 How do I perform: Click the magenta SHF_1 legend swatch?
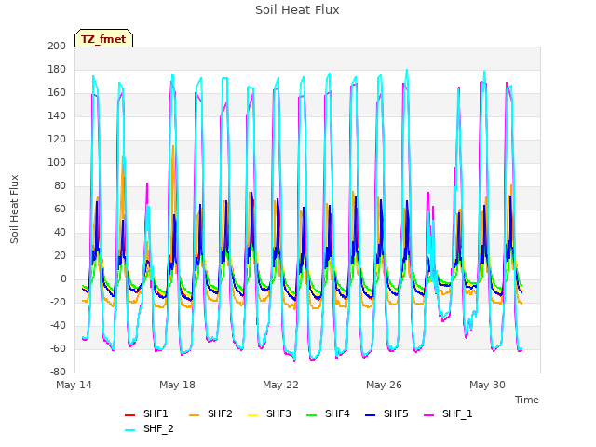coord(428,414)
